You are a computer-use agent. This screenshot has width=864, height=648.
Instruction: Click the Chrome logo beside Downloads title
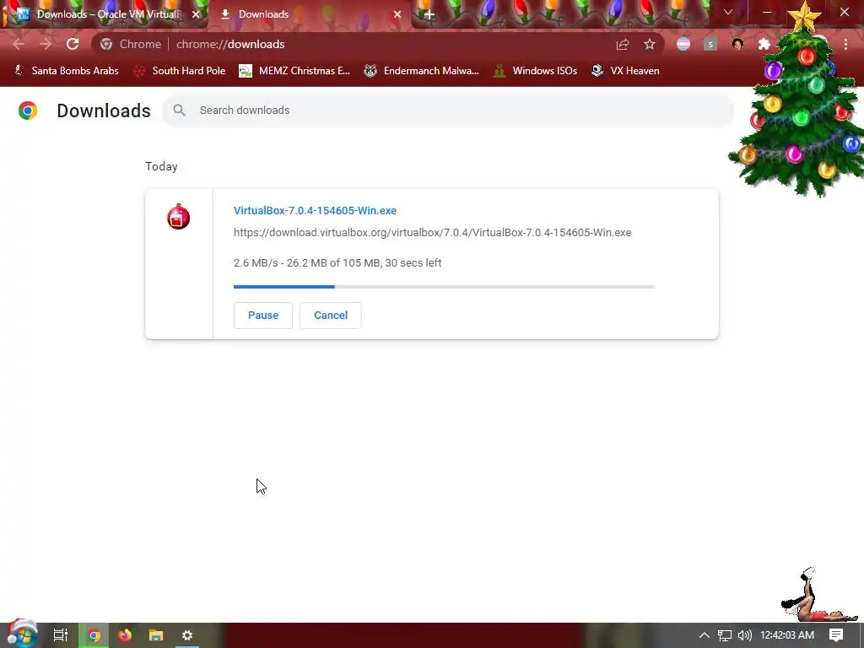pos(28,111)
